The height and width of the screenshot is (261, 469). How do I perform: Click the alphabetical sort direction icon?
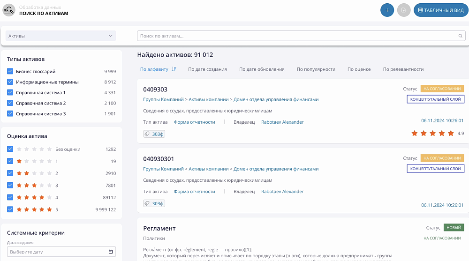point(174,69)
